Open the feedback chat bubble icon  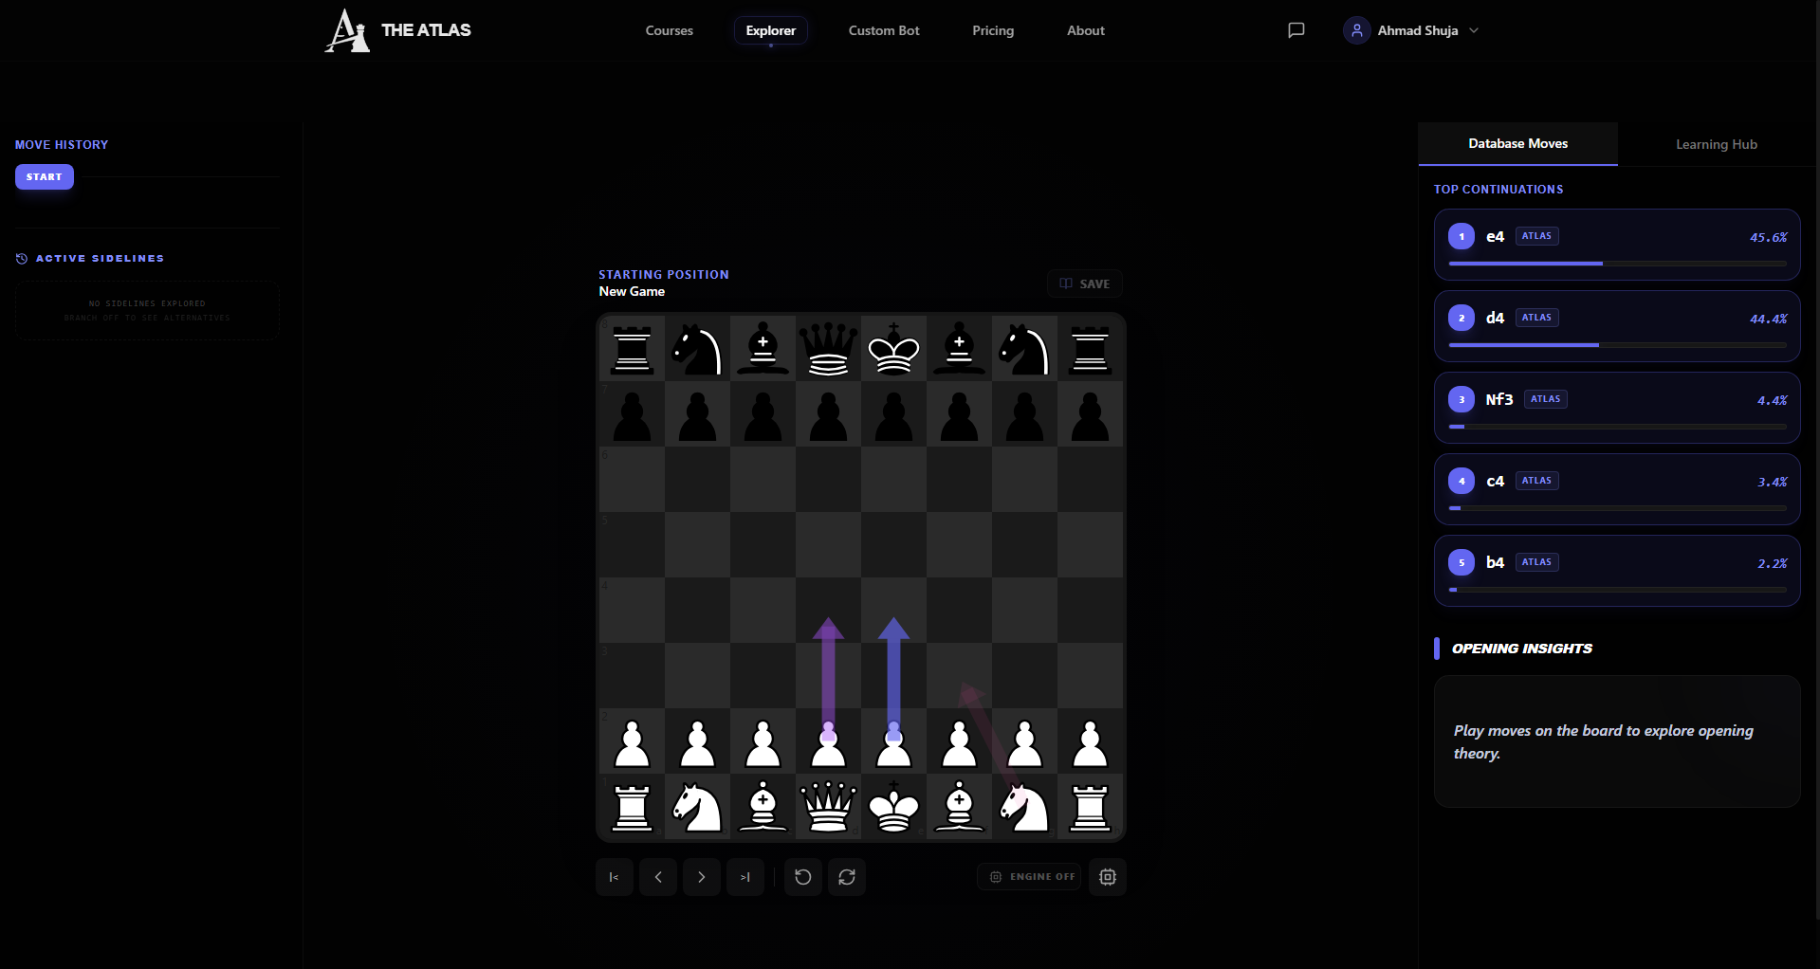[x=1296, y=29]
